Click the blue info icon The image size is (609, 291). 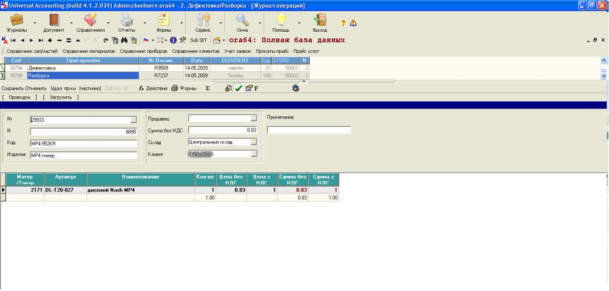(173, 40)
